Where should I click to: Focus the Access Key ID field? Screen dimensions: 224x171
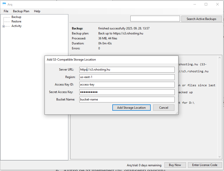pos(127,85)
